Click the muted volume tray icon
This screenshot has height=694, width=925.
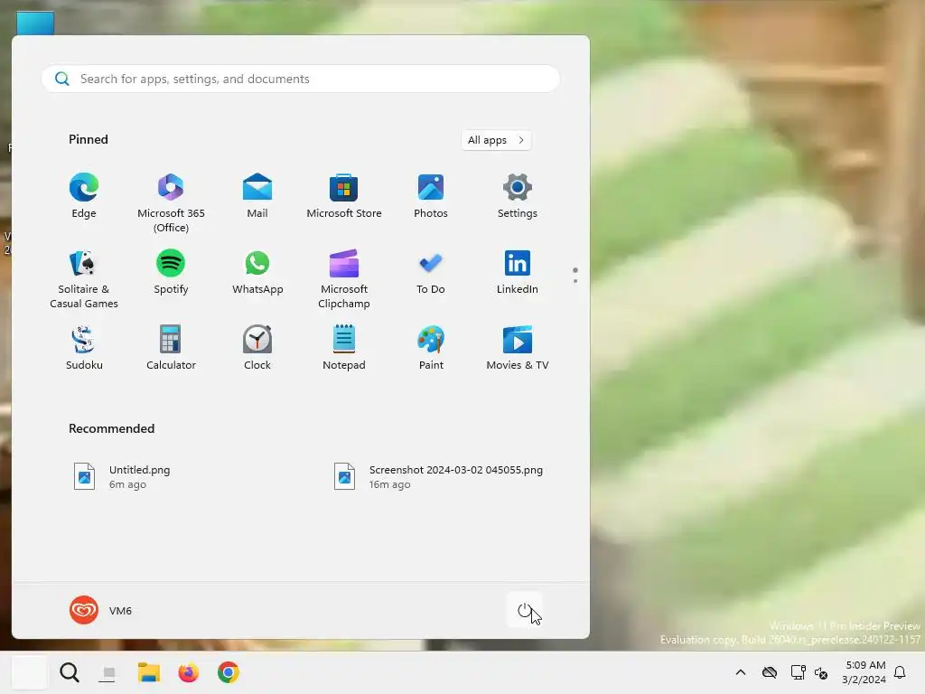821,672
